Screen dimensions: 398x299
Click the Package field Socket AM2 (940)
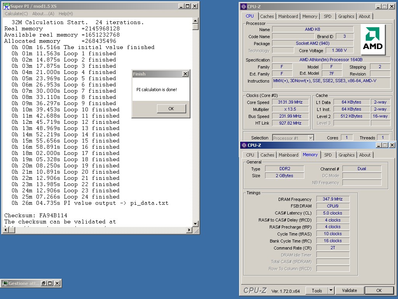click(x=313, y=44)
